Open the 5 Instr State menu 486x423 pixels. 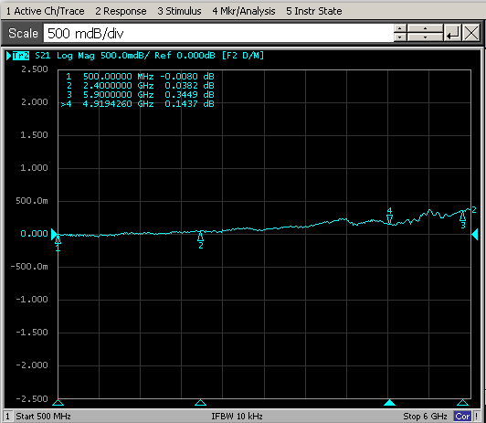pos(313,11)
